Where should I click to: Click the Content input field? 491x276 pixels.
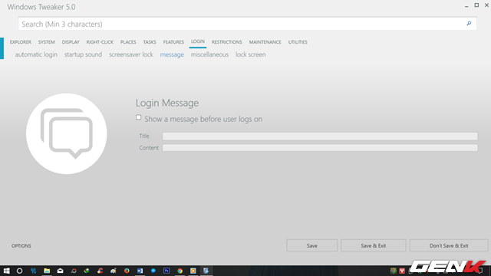click(x=320, y=148)
